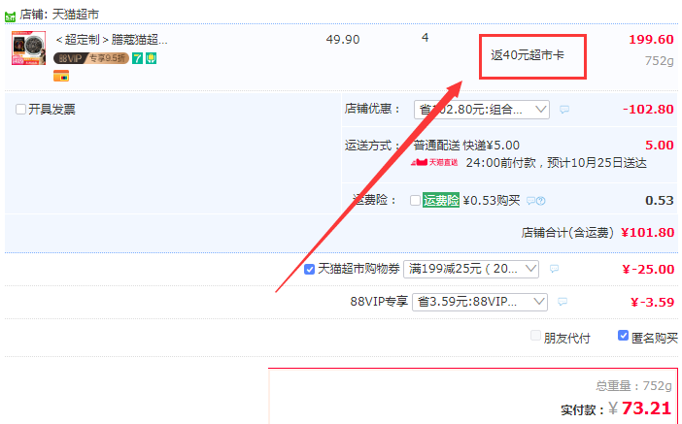Viewport: 682px width, 424px height.
Task: Click the help question icon beside 运费险
Action: 540,201
